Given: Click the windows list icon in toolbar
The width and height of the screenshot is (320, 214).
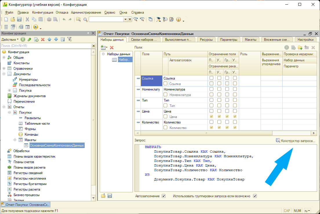Looking at the screenshot, I should pos(150,19).
